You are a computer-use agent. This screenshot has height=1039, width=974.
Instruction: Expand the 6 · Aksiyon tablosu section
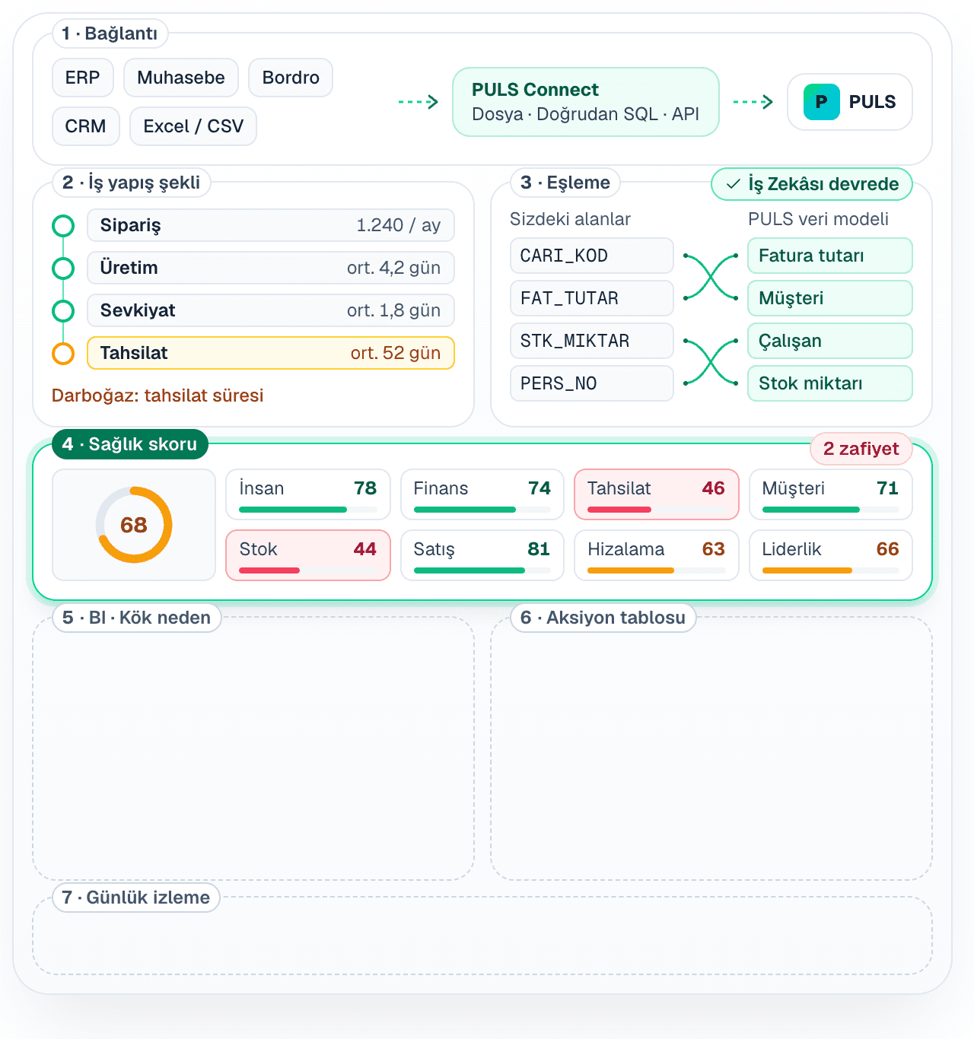603,618
